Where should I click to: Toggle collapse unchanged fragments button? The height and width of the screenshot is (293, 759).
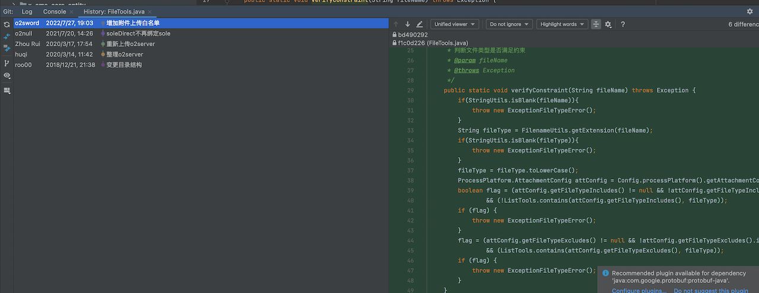pyautogui.click(x=595, y=24)
